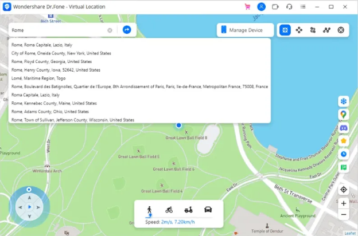Open the headset support icon
Screen dimensions: 358x236
coord(289,7)
